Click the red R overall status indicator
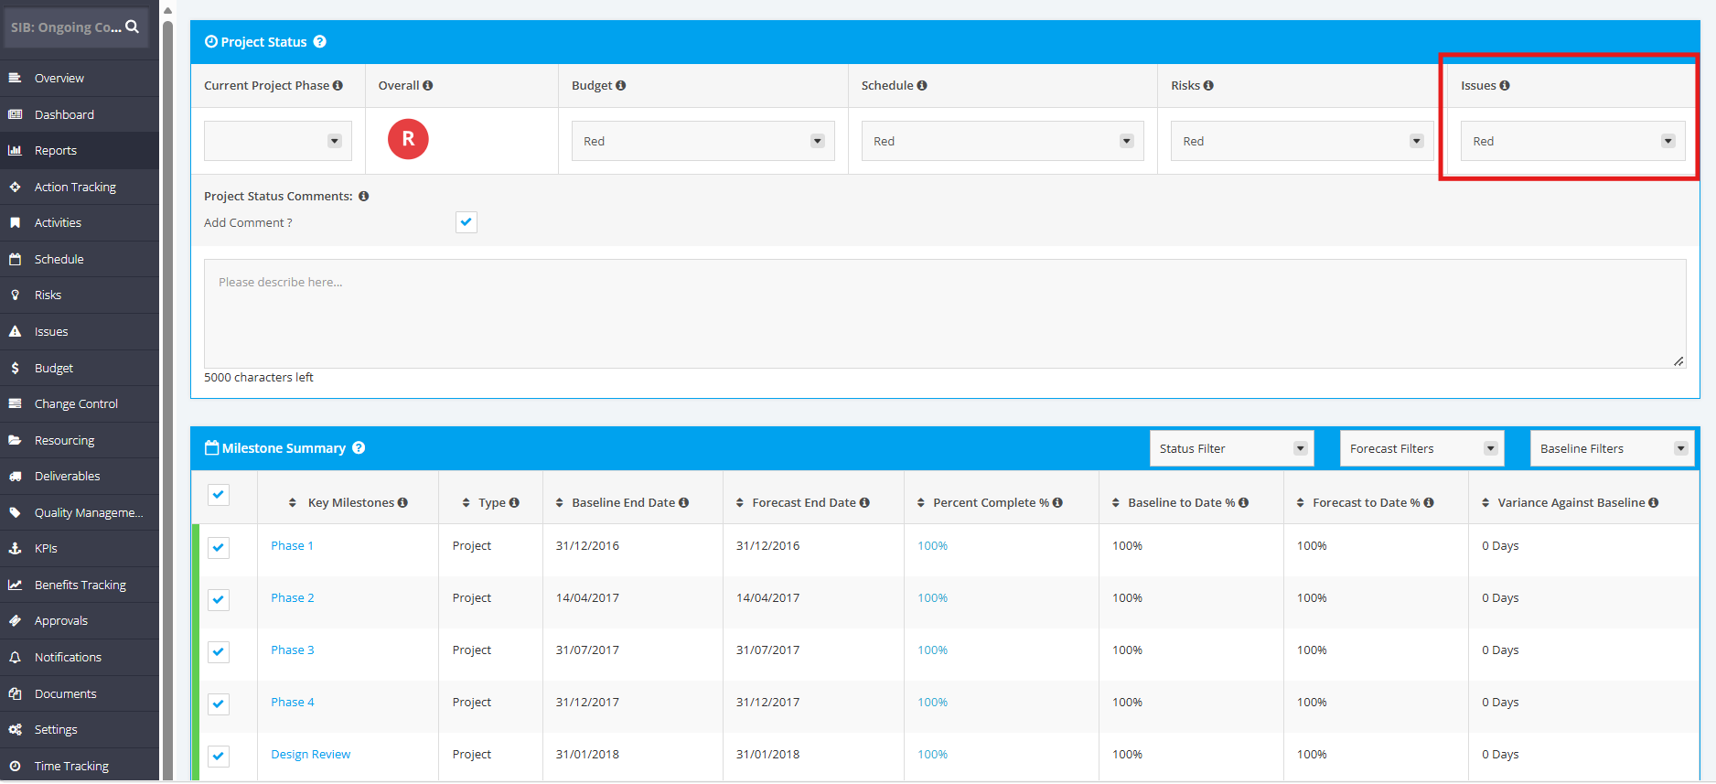The image size is (1716, 784). tap(408, 139)
